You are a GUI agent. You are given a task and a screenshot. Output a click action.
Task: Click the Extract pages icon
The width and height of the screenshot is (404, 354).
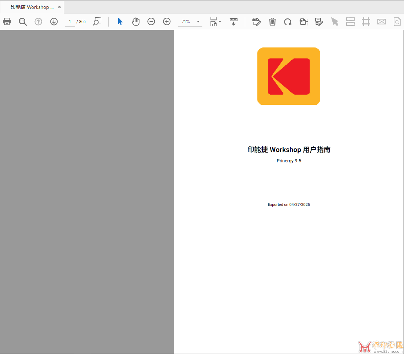304,22
